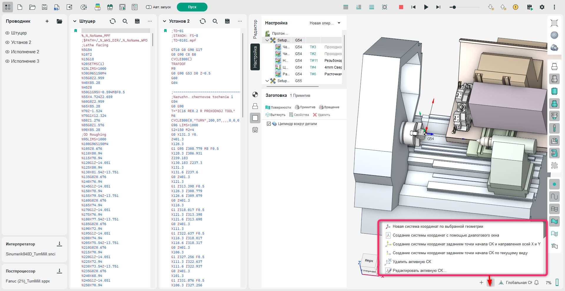Open the settings gear icon

542,7
